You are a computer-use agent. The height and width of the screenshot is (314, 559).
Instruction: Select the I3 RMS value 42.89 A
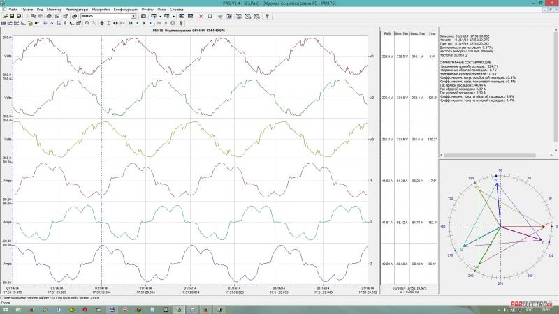point(388,264)
